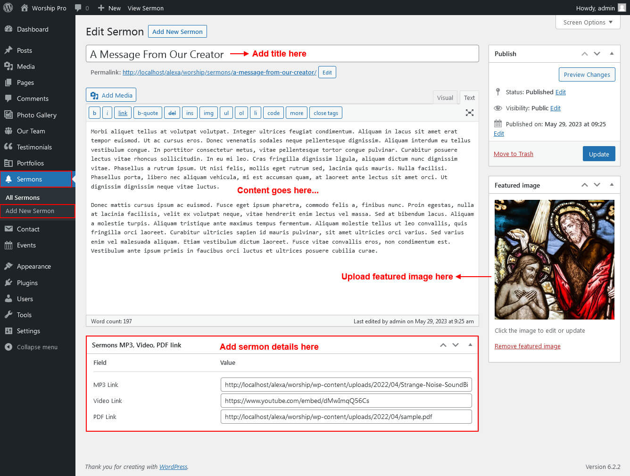Viewport: 630px width, 476px height.
Task: Open All Sermons submenu item
Action: tap(23, 197)
